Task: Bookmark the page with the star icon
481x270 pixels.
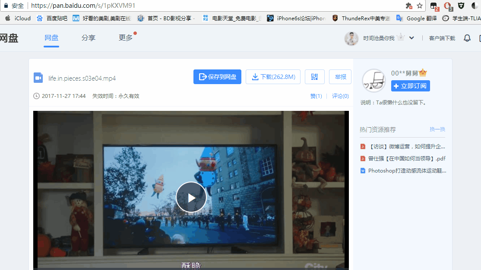Action: click(x=420, y=6)
